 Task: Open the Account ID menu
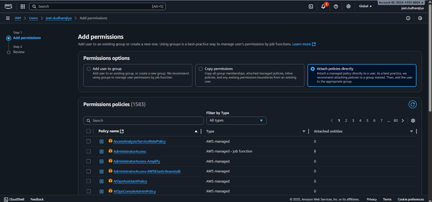click(x=401, y=3)
